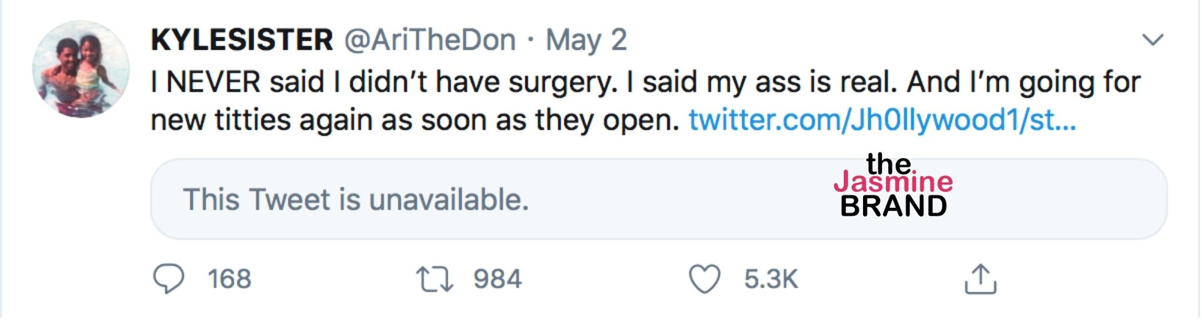Click the 5.3K likes count
1202x320 pixels.
(770, 279)
